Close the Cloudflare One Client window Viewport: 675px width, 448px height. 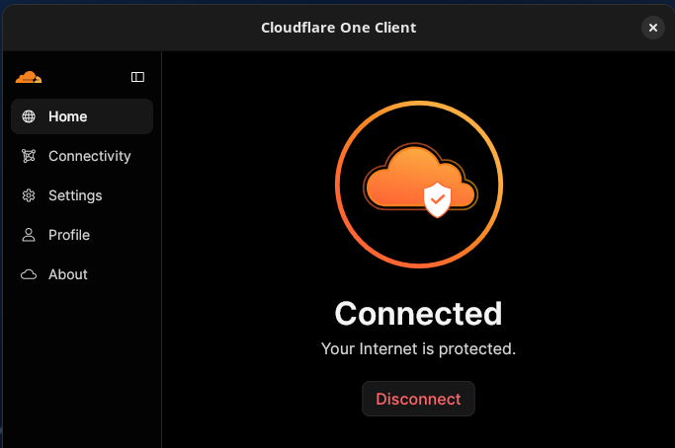tap(653, 28)
